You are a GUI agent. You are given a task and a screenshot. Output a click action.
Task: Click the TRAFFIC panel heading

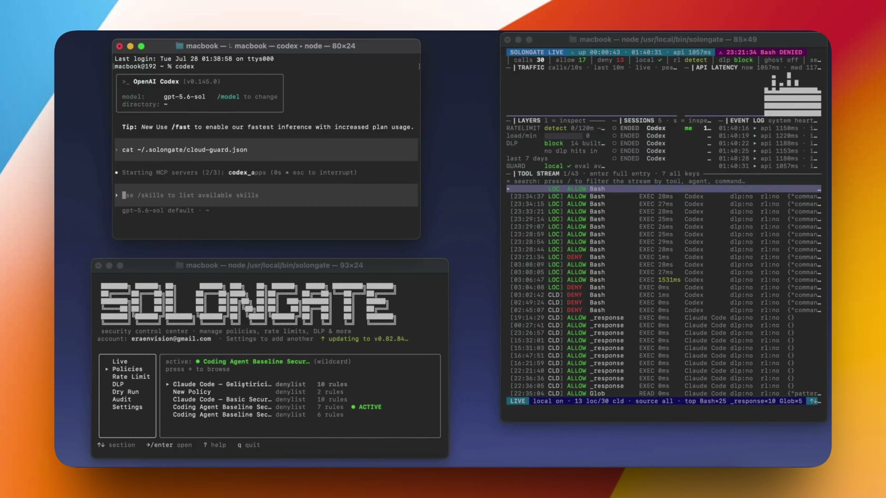click(531, 68)
